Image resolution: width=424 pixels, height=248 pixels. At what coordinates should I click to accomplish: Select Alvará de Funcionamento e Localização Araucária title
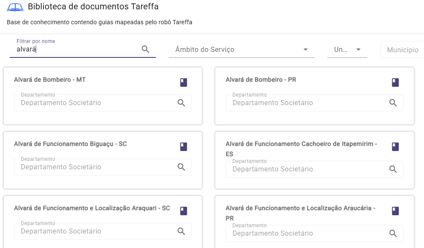[301, 213]
